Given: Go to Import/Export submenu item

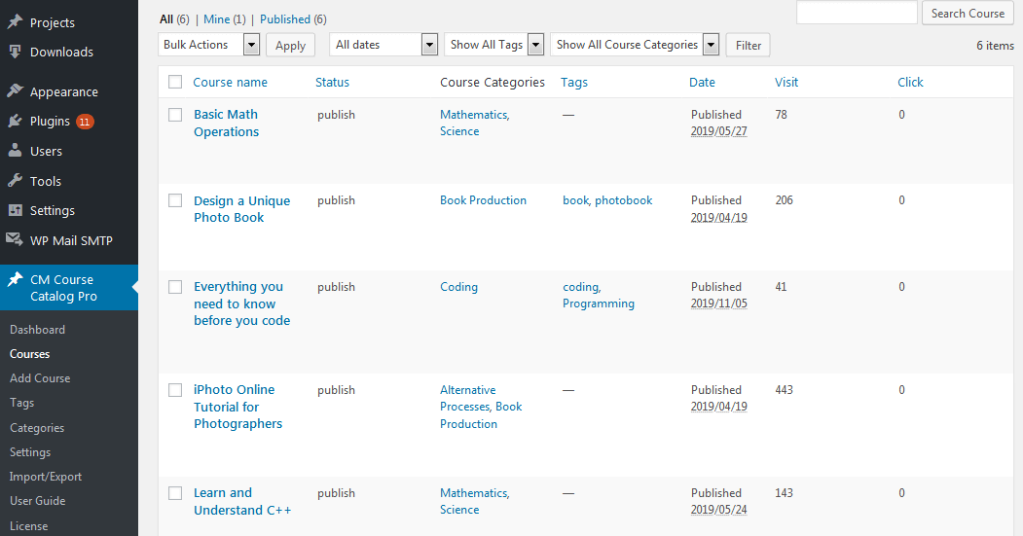Looking at the screenshot, I should tap(46, 477).
